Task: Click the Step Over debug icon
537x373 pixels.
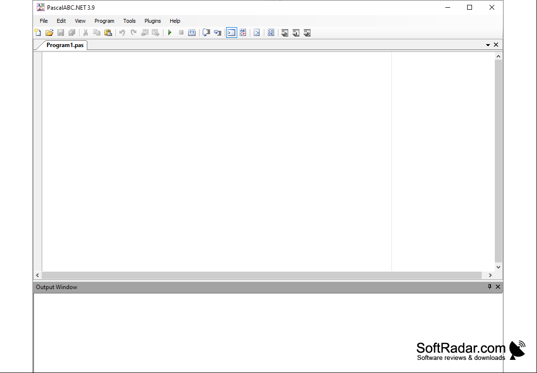Action: coord(207,32)
